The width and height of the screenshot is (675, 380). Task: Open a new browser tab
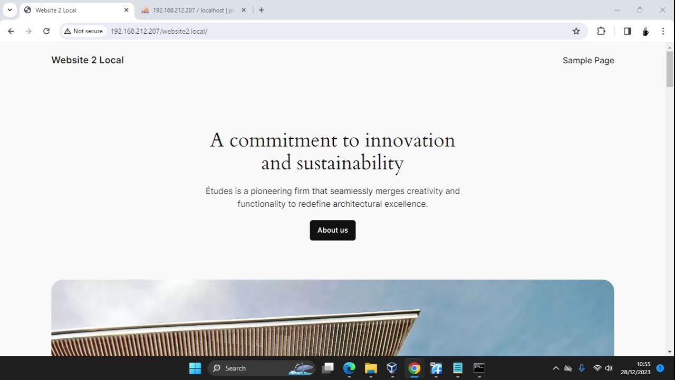(x=262, y=10)
